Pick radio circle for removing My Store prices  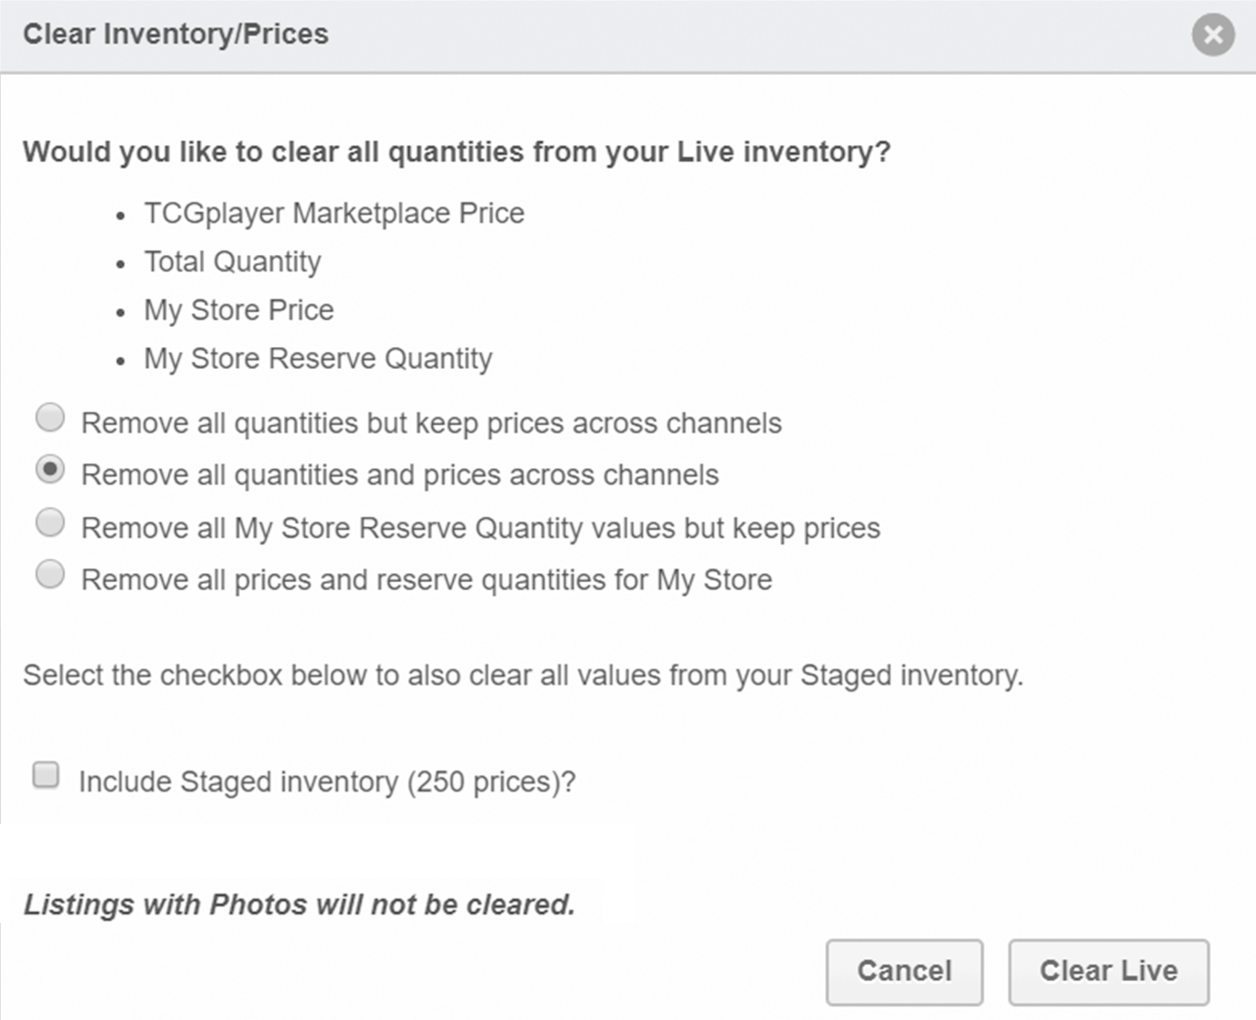(x=50, y=574)
